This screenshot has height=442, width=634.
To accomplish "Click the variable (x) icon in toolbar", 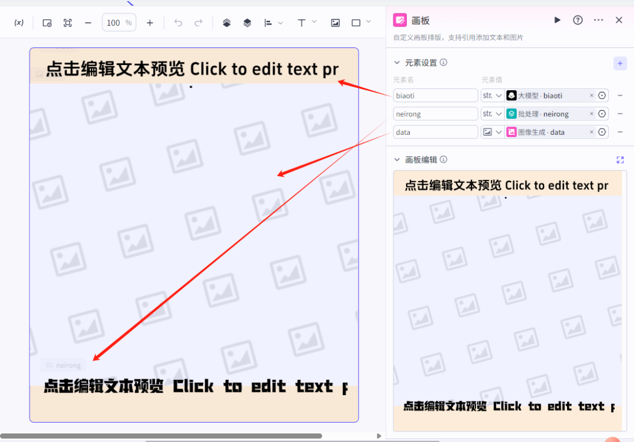I will 19,23.
